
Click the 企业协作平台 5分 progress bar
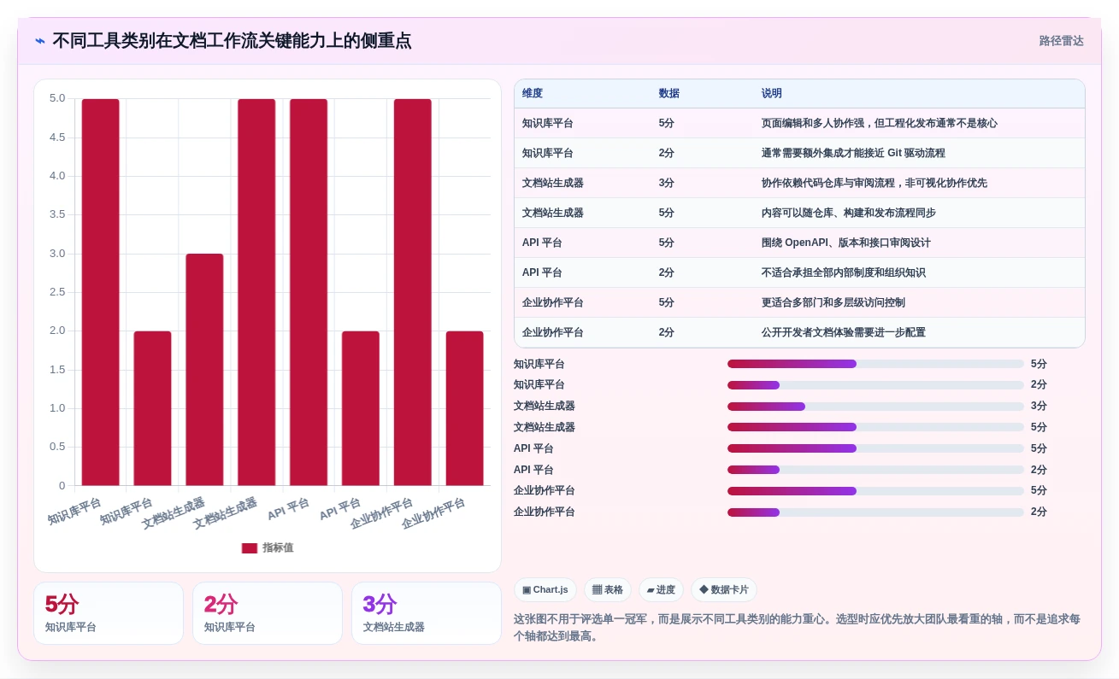pyautogui.click(x=875, y=491)
